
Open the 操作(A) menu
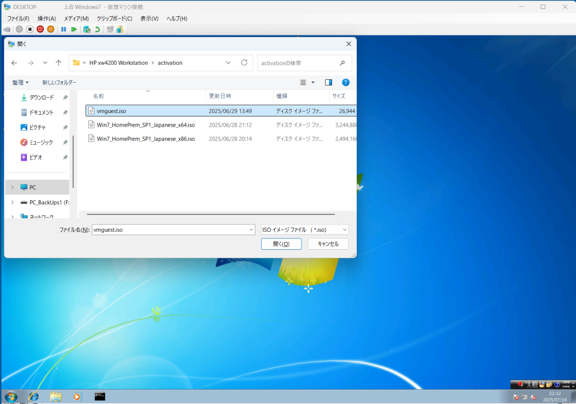pyautogui.click(x=47, y=19)
